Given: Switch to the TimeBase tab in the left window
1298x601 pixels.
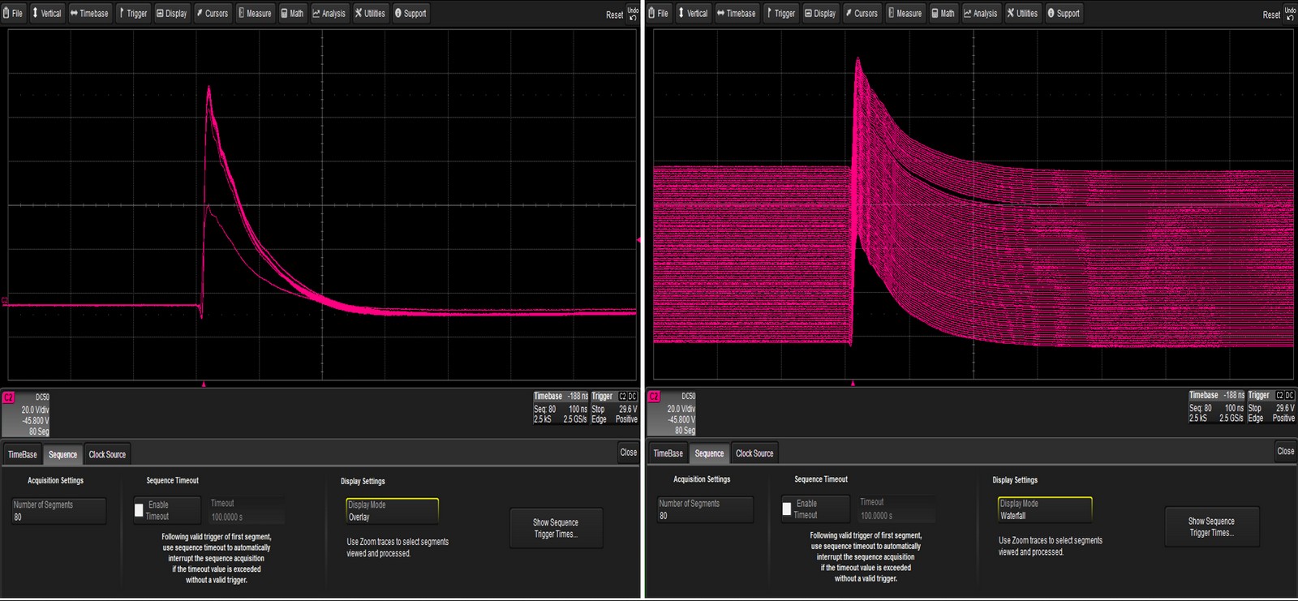Looking at the screenshot, I should tap(23, 454).
